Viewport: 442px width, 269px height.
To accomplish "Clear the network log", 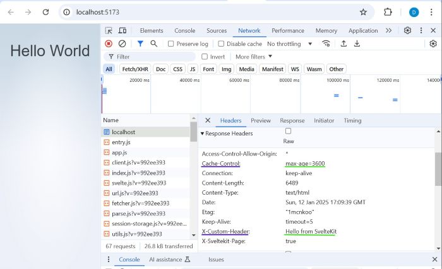I will (x=122, y=43).
